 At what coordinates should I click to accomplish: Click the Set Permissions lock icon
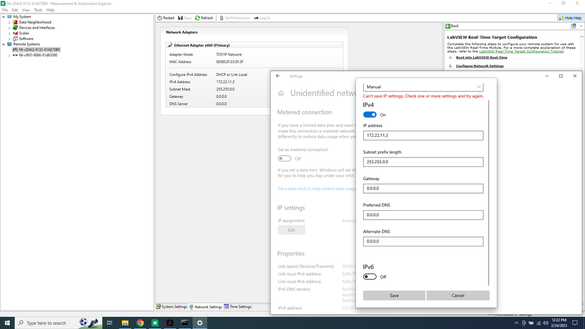[x=221, y=18]
